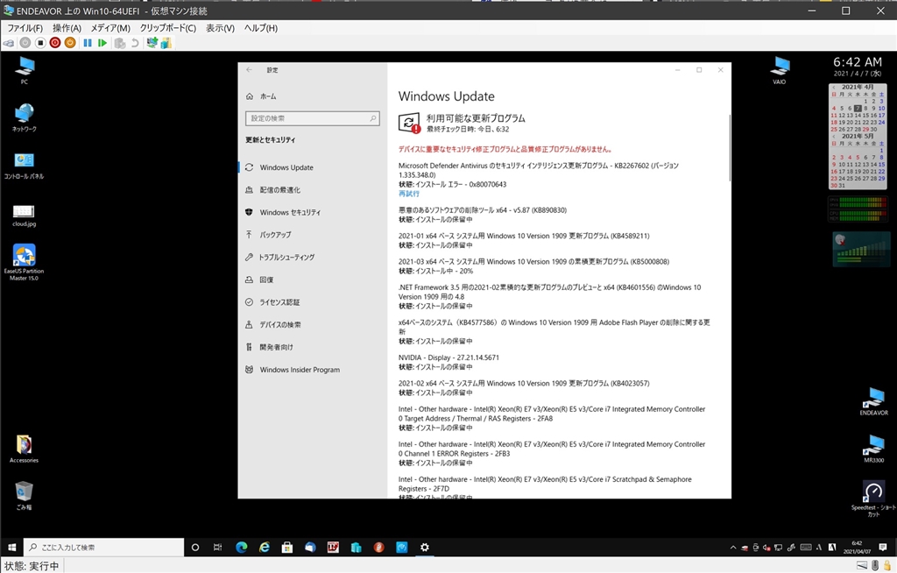Open Microsoft Edge from the taskbar

[242, 548]
